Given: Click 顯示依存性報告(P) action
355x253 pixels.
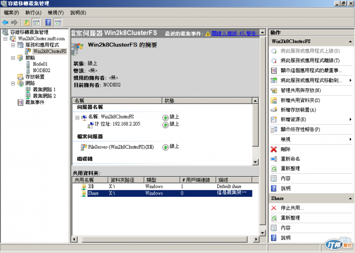Looking at the screenshot, I should (x=300, y=129).
